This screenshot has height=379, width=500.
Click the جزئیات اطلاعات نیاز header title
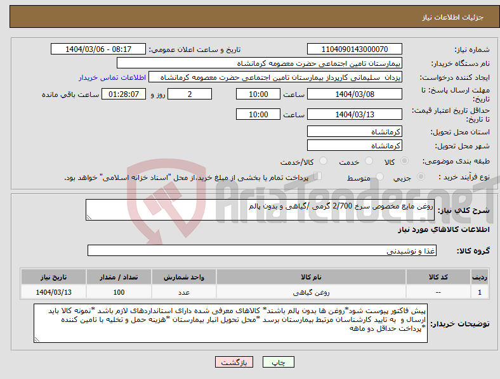tap(453, 17)
